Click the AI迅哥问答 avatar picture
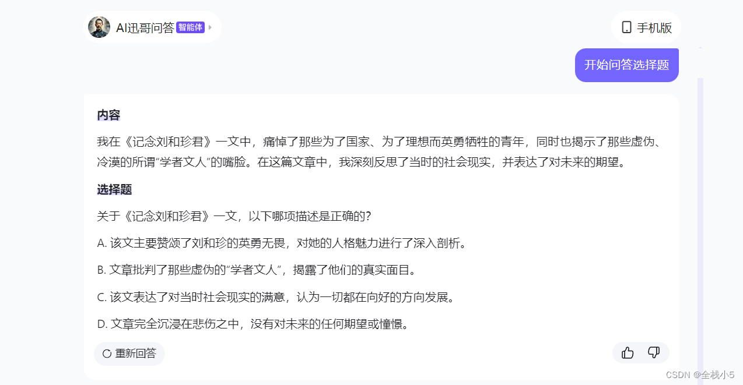The image size is (743, 385). 99,27
